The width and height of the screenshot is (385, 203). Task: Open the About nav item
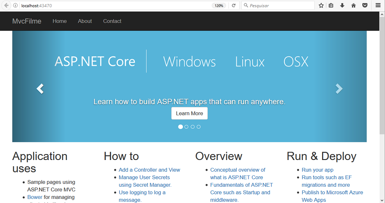pos(85,21)
